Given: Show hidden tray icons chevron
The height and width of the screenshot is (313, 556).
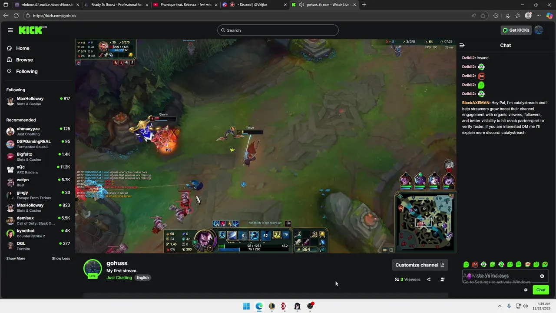Looking at the screenshot, I should [500, 306].
